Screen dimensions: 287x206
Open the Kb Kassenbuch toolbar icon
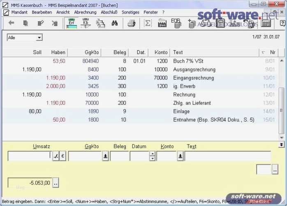pyautogui.click(x=86, y=23)
